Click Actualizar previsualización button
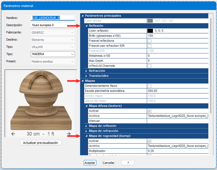 (41, 143)
